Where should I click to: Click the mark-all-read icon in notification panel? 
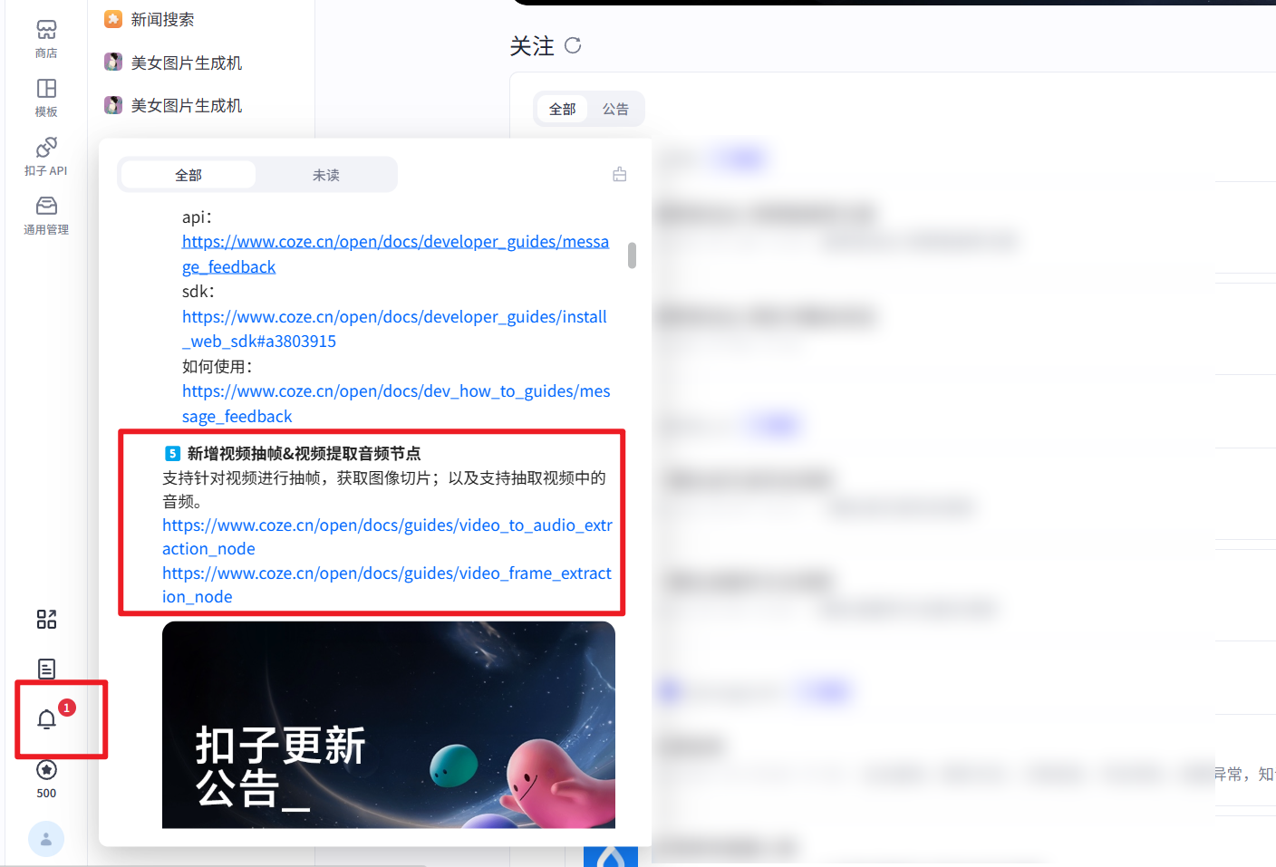point(620,174)
